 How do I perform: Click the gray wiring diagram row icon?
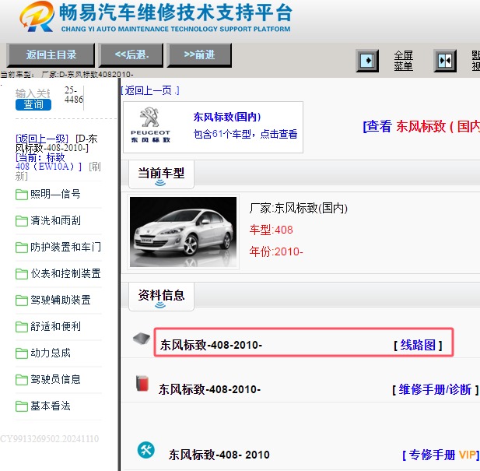pos(142,339)
